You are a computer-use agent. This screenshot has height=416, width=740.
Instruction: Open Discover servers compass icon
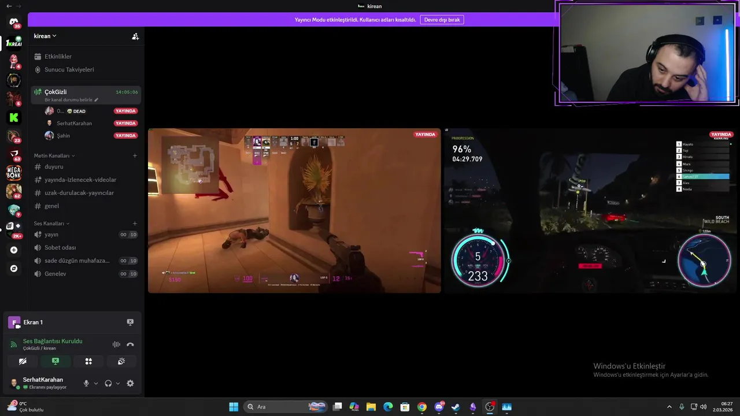[14, 269]
